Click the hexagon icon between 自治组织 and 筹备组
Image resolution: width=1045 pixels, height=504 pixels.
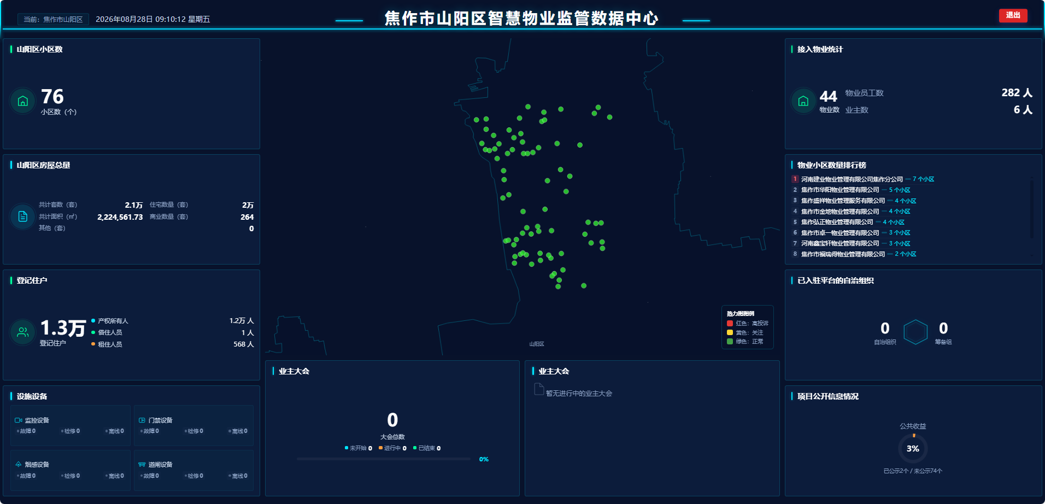[x=915, y=332]
